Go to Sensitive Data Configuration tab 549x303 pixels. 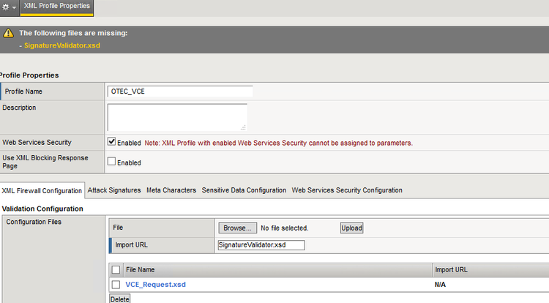click(x=244, y=190)
